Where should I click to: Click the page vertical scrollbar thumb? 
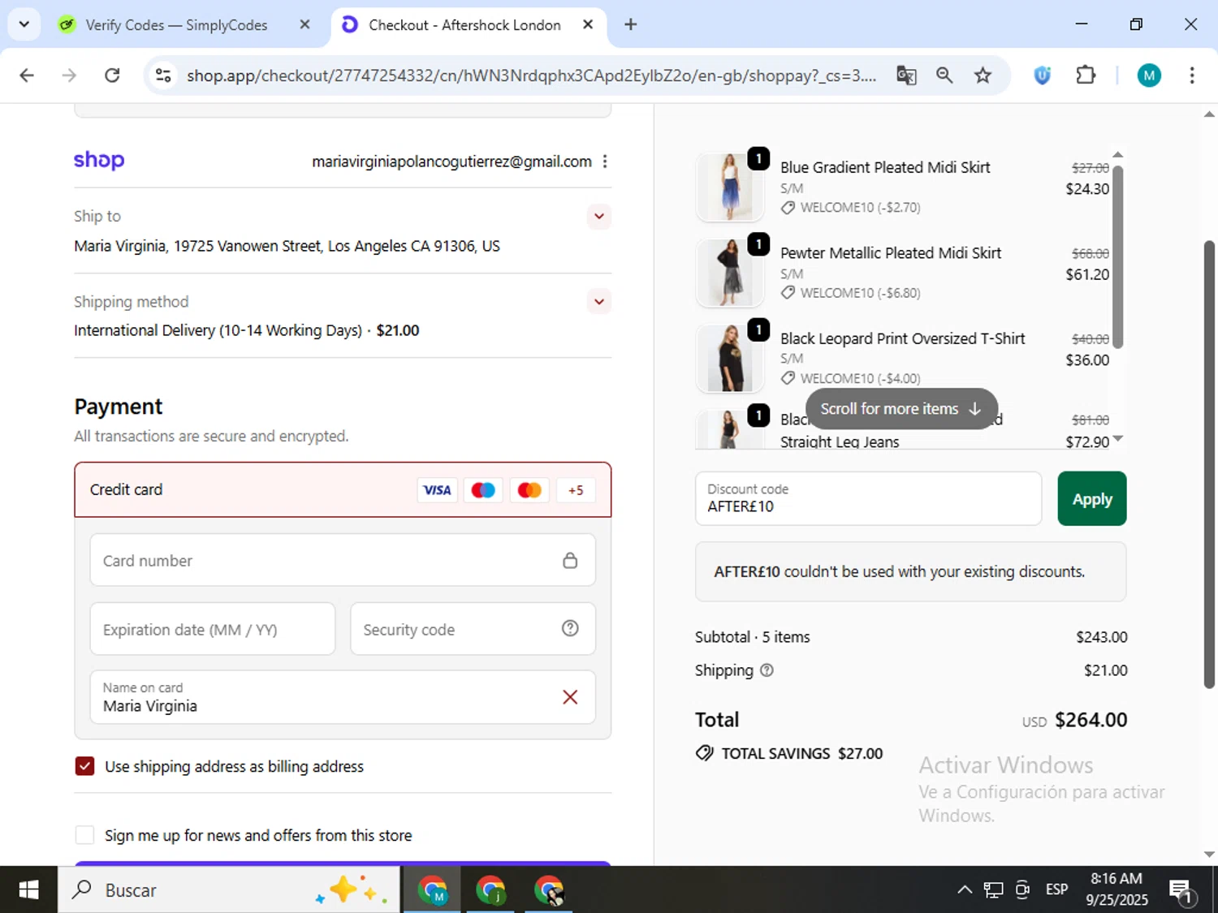pyautogui.click(x=1209, y=464)
